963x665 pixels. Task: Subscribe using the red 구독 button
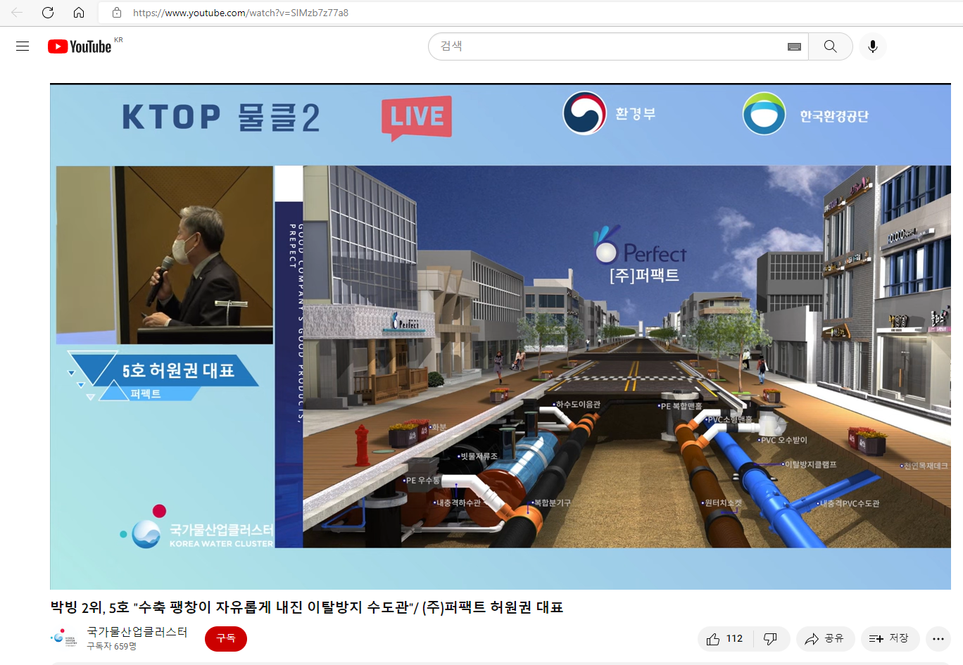pyautogui.click(x=226, y=638)
